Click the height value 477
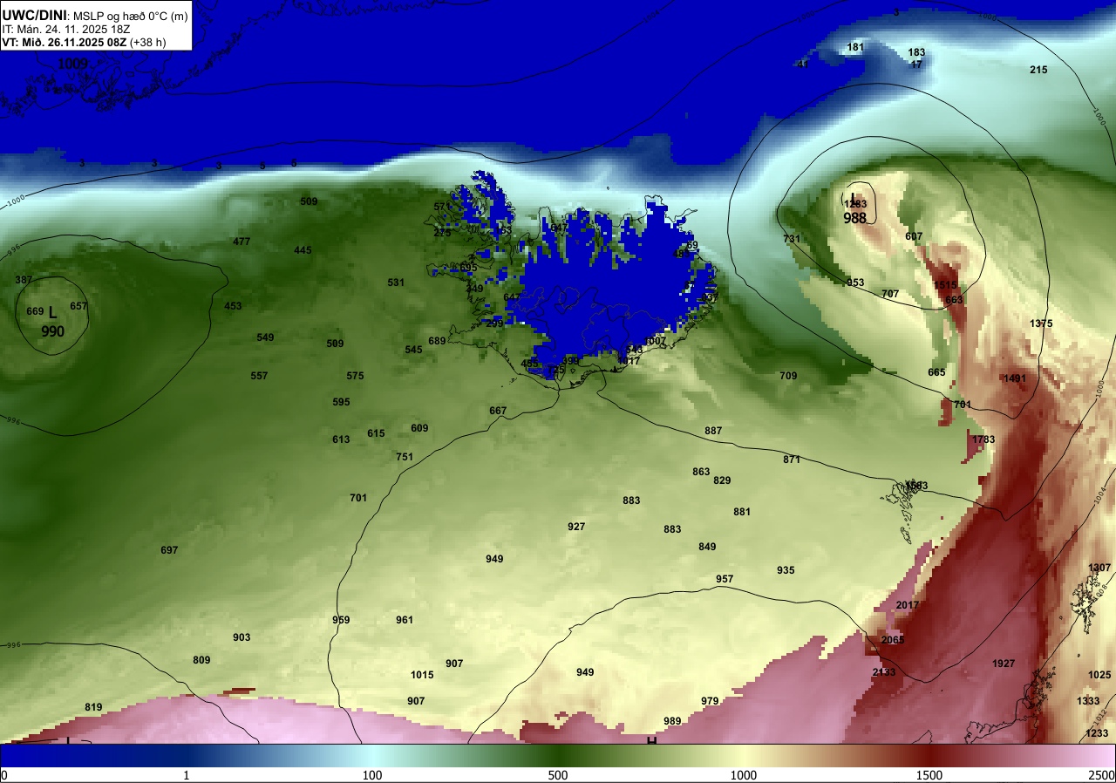Image resolution: width=1116 pixels, height=783 pixels. pos(242,242)
